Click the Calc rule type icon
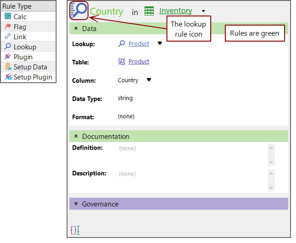Viewport: 296px width, 243px height. (x=8, y=16)
